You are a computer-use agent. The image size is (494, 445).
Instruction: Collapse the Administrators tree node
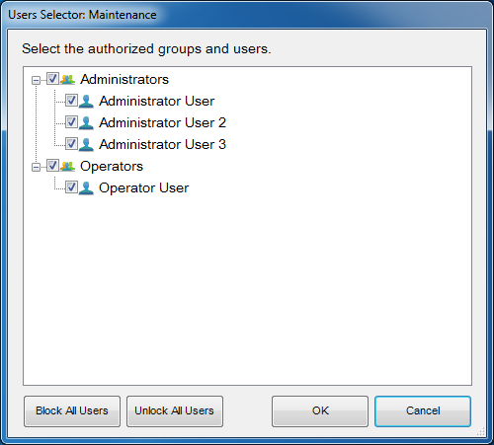click(36, 80)
